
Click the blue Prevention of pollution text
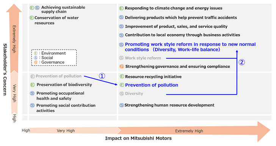point(152,85)
